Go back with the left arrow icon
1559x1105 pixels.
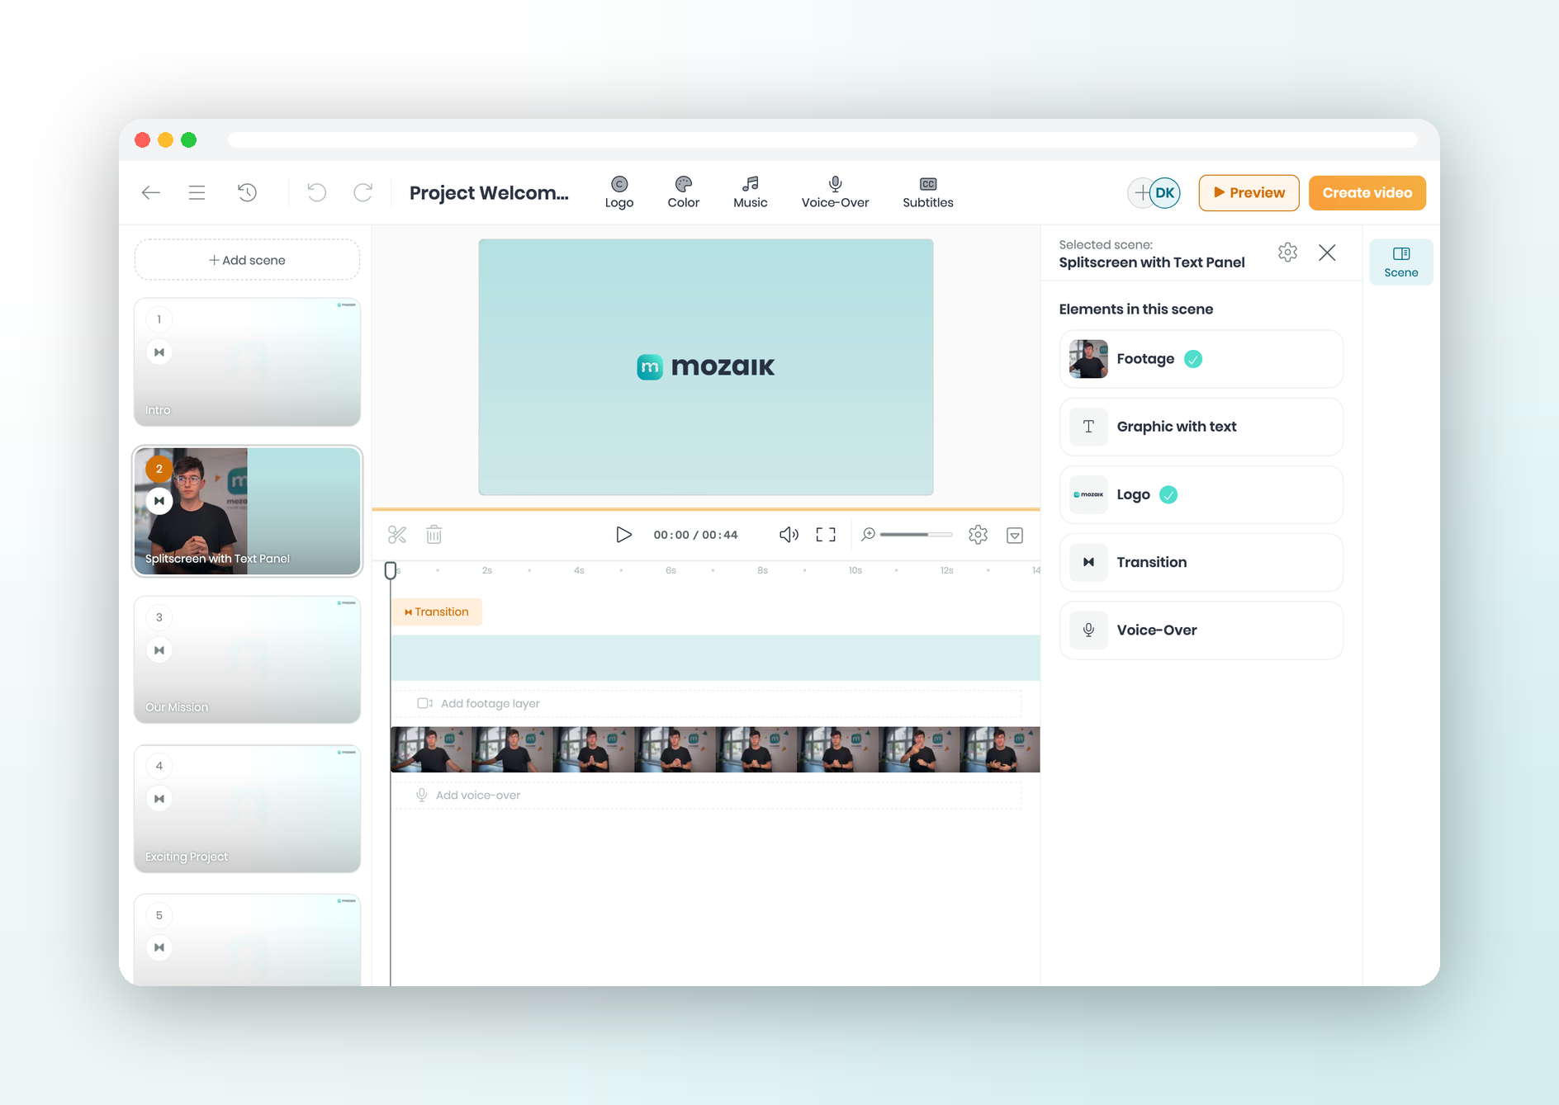(x=151, y=193)
